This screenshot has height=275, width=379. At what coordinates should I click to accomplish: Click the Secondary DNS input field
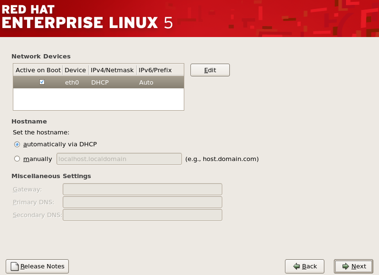[142, 215]
